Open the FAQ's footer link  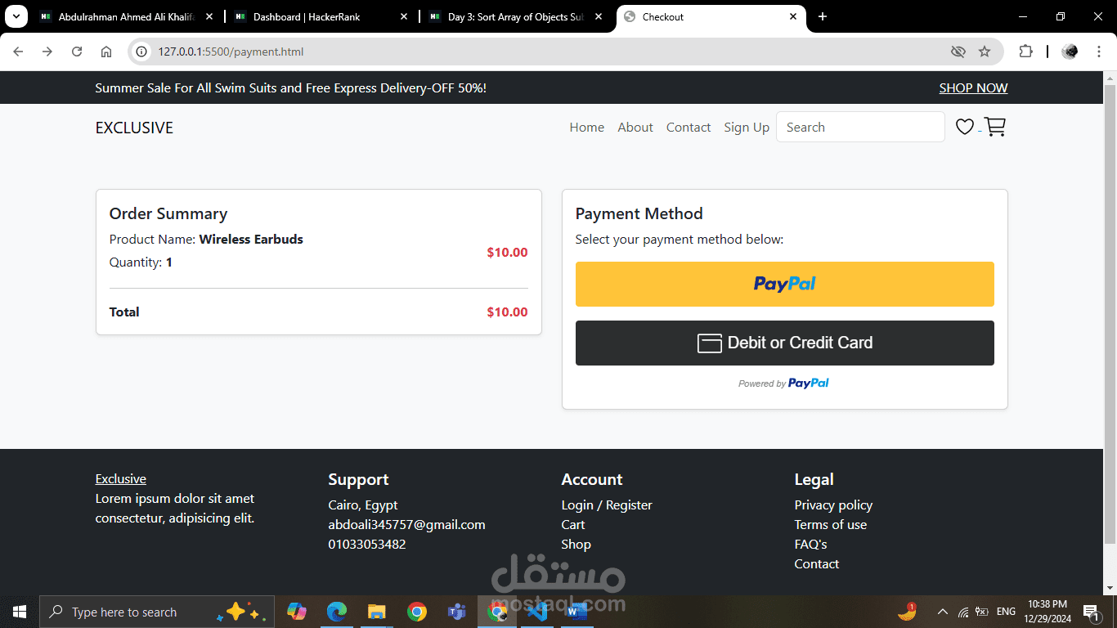click(810, 544)
